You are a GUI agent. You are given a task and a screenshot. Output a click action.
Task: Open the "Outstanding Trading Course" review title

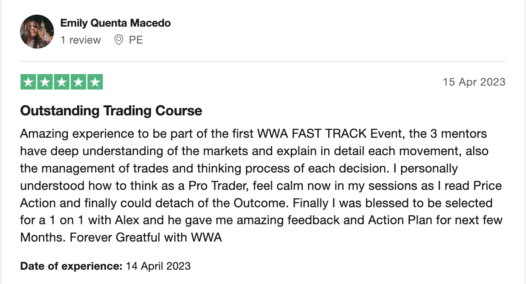111,111
